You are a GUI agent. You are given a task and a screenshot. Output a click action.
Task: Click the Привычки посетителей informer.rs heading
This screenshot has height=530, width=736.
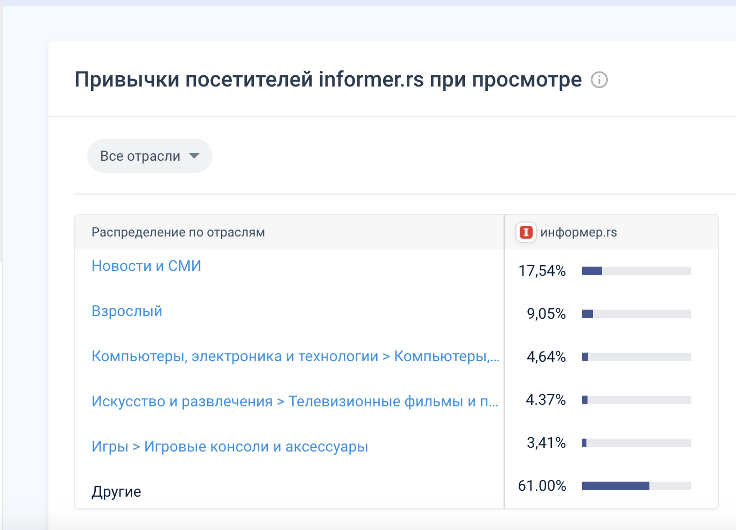tap(328, 80)
